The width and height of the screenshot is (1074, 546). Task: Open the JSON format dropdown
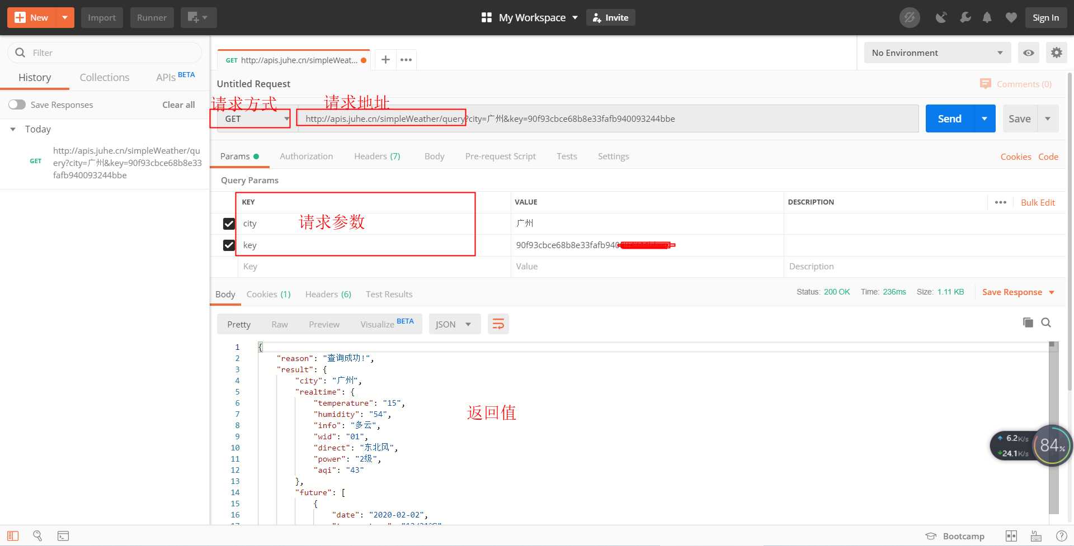(454, 324)
